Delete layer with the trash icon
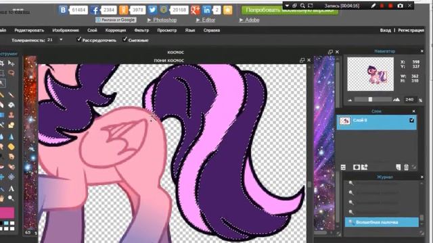Image resolution: width=433 pixels, height=243 pixels. 406,167
